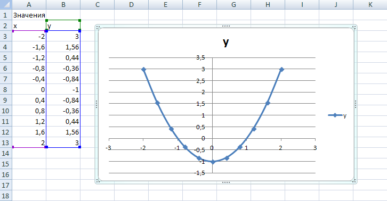Select cell B13 with value 3

pyautogui.click(x=63, y=143)
